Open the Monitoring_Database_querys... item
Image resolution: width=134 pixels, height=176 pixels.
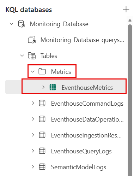pos(82,40)
